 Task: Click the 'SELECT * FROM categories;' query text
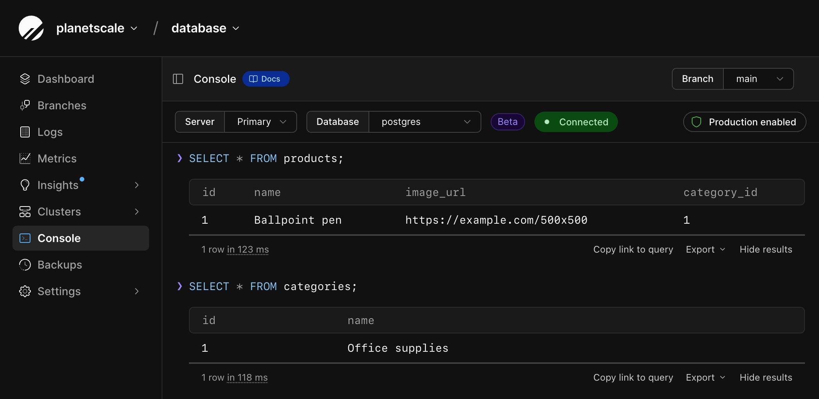point(273,287)
